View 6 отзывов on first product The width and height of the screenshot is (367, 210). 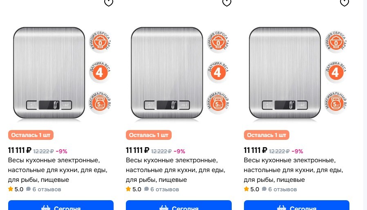47,189
